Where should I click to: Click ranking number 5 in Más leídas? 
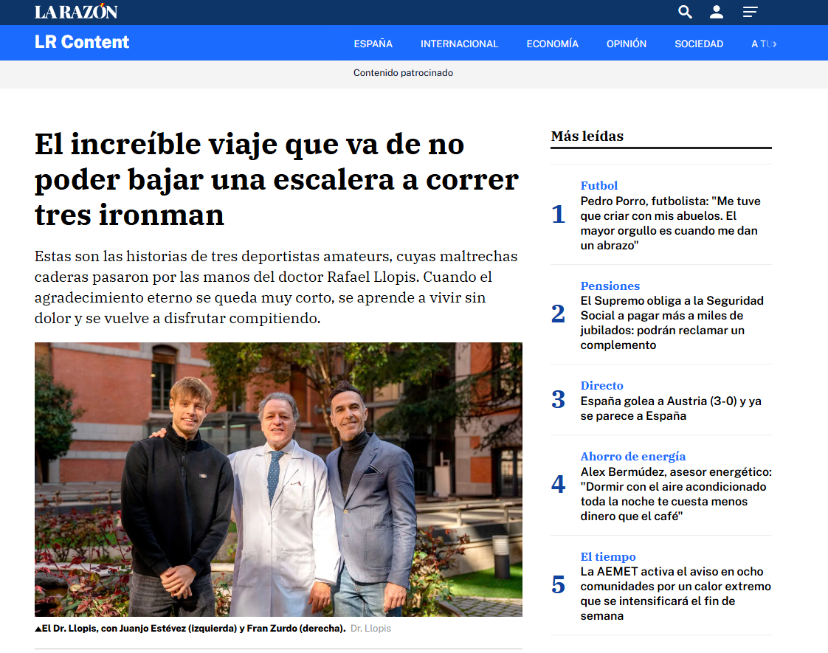tap(558, 585)
